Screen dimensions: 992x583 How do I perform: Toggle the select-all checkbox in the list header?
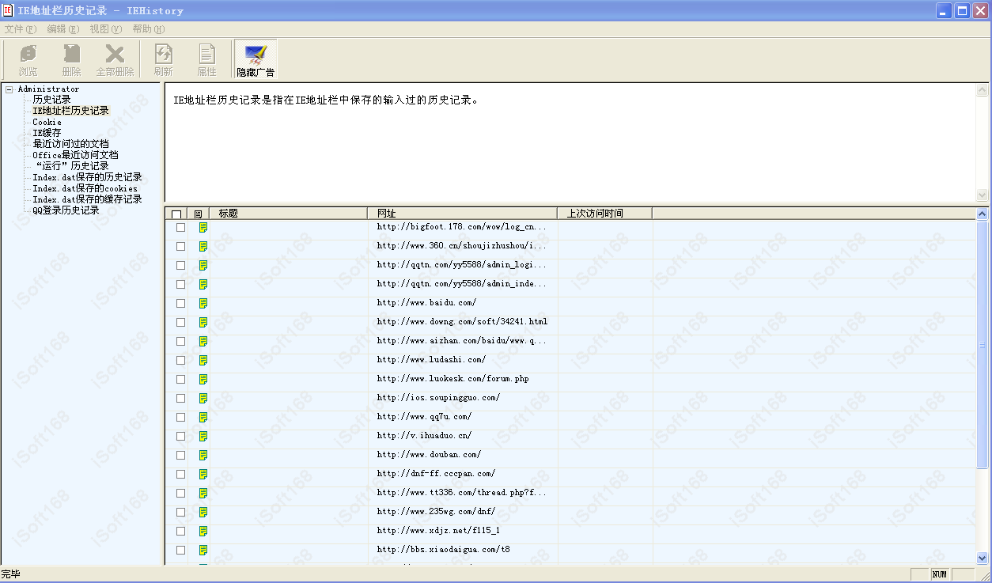click(176, 214)
